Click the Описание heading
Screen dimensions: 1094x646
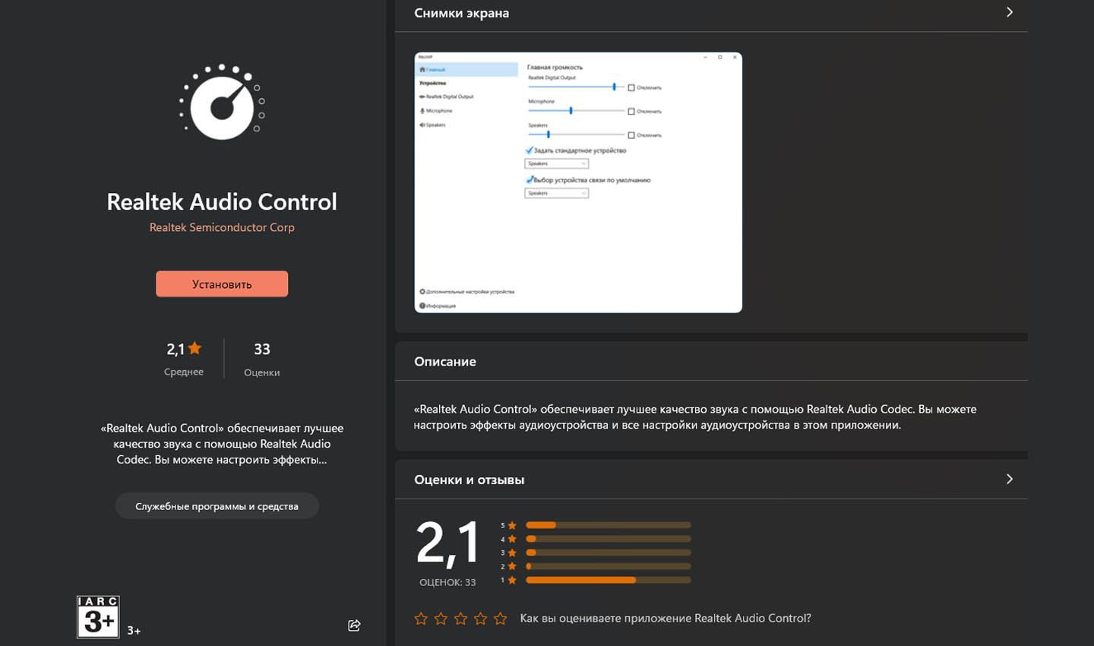[445, 362]
